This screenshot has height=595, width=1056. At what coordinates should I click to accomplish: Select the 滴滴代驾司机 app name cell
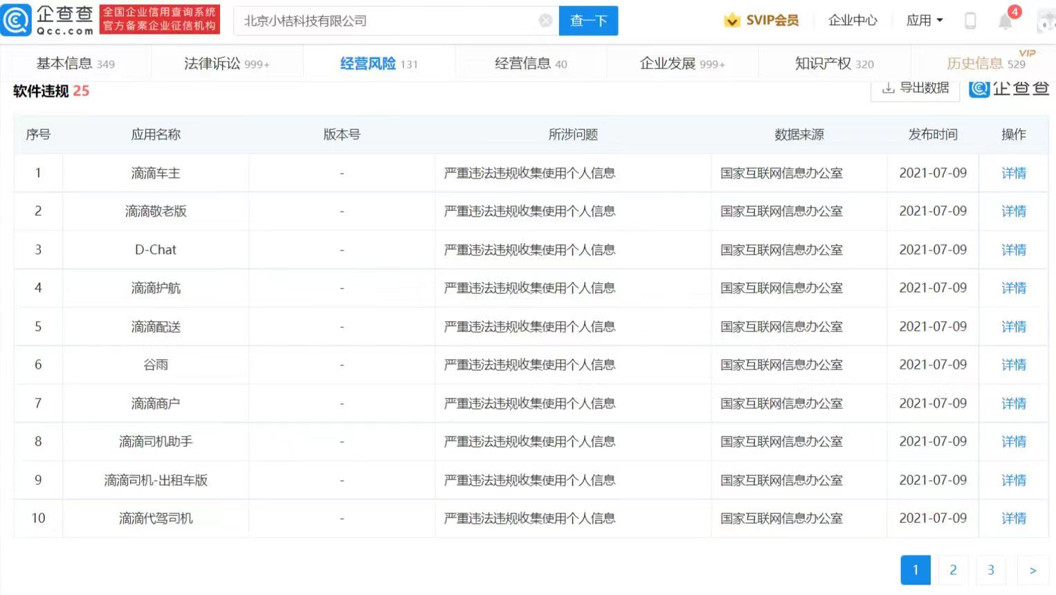[156, 518]
